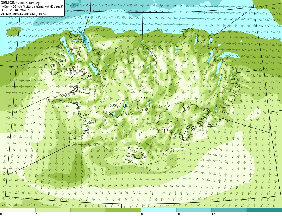
Task: Click the scale label '8'
Action: pos(142,214)
